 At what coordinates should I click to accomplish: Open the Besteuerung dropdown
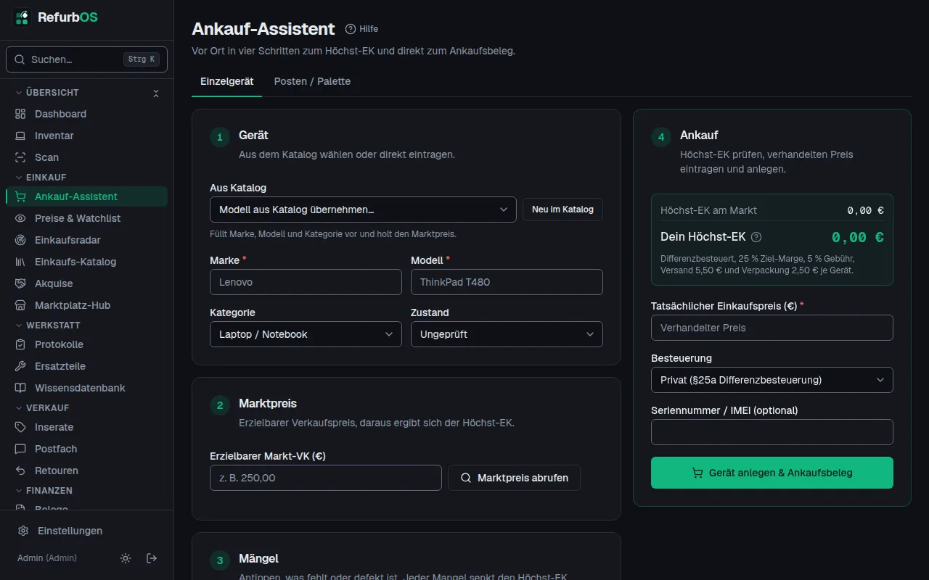coord(772,380)
